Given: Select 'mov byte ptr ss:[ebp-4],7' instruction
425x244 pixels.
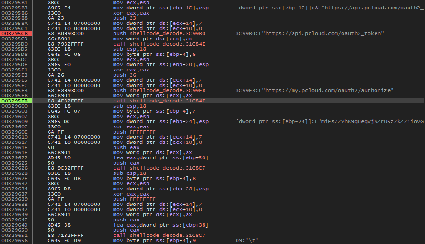Looking at the screenshot, I should click(154, 111).
